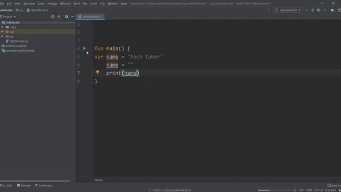Open the Navigate menu

point(29,4)
